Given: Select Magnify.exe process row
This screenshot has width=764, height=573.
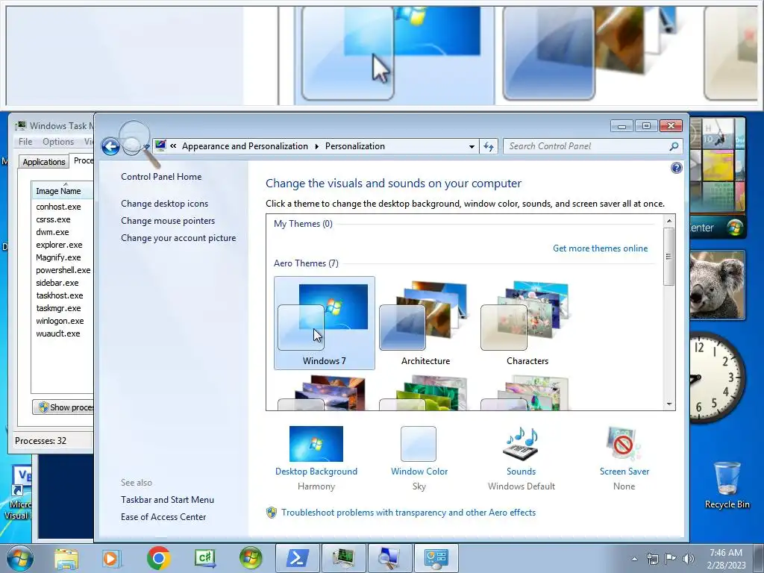Looking at the screenshot, I should click(x=58, y=257).
